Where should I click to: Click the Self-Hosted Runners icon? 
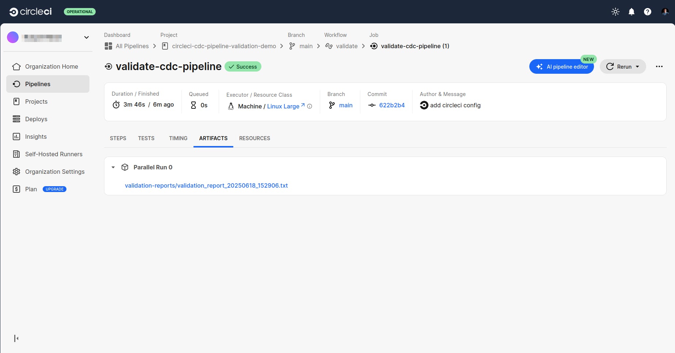coord(16,154)
